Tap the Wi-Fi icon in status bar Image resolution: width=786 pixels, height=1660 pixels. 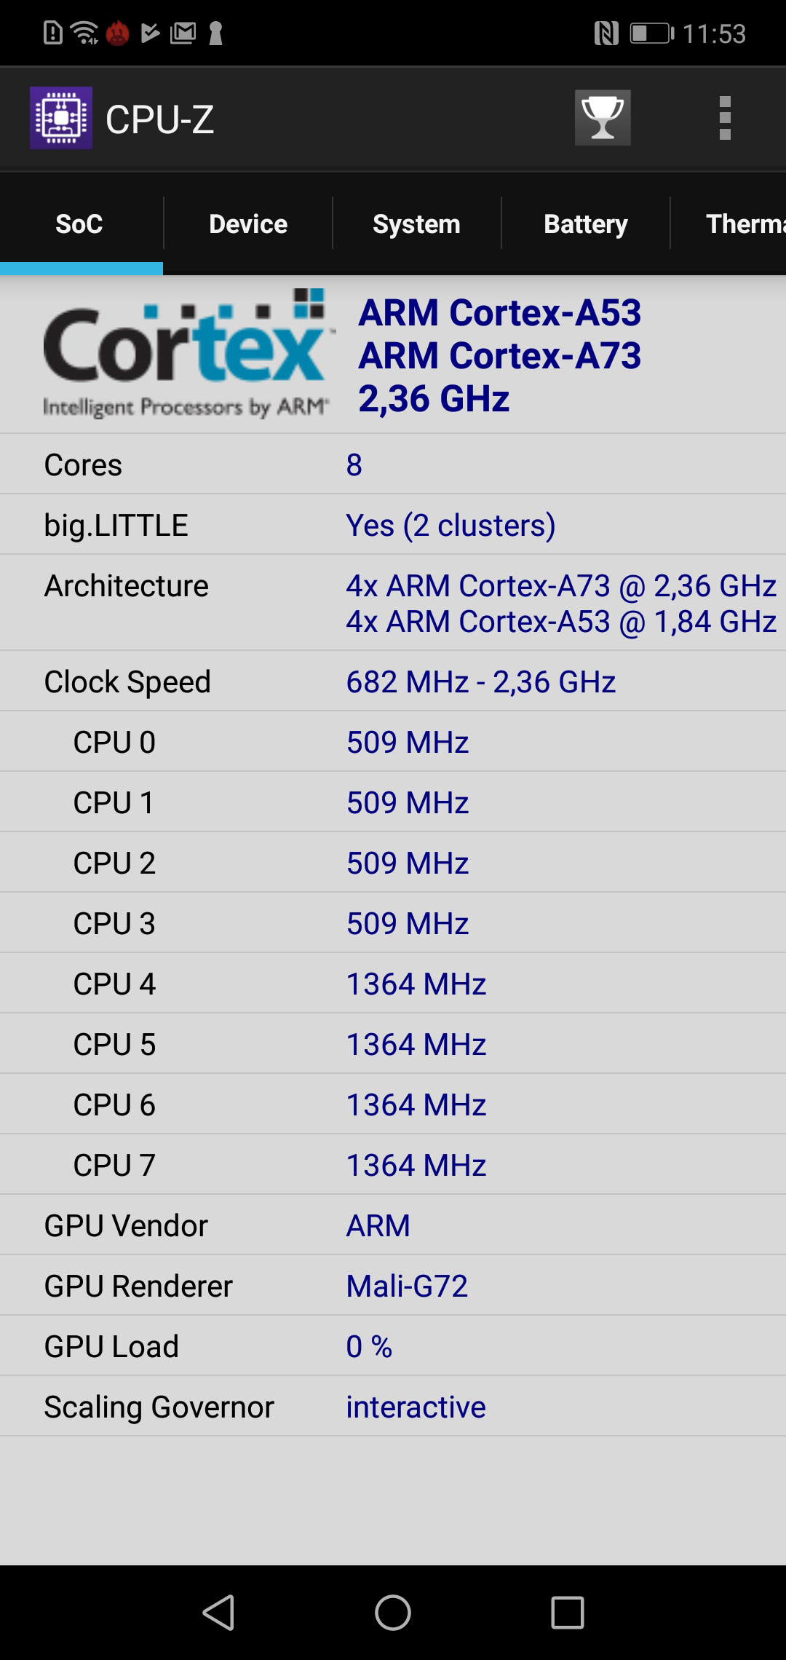click(84, 33)
